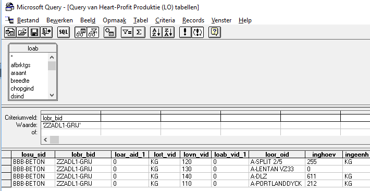
Task: Toggle Auto Query icon
Action: click(198, 32)
